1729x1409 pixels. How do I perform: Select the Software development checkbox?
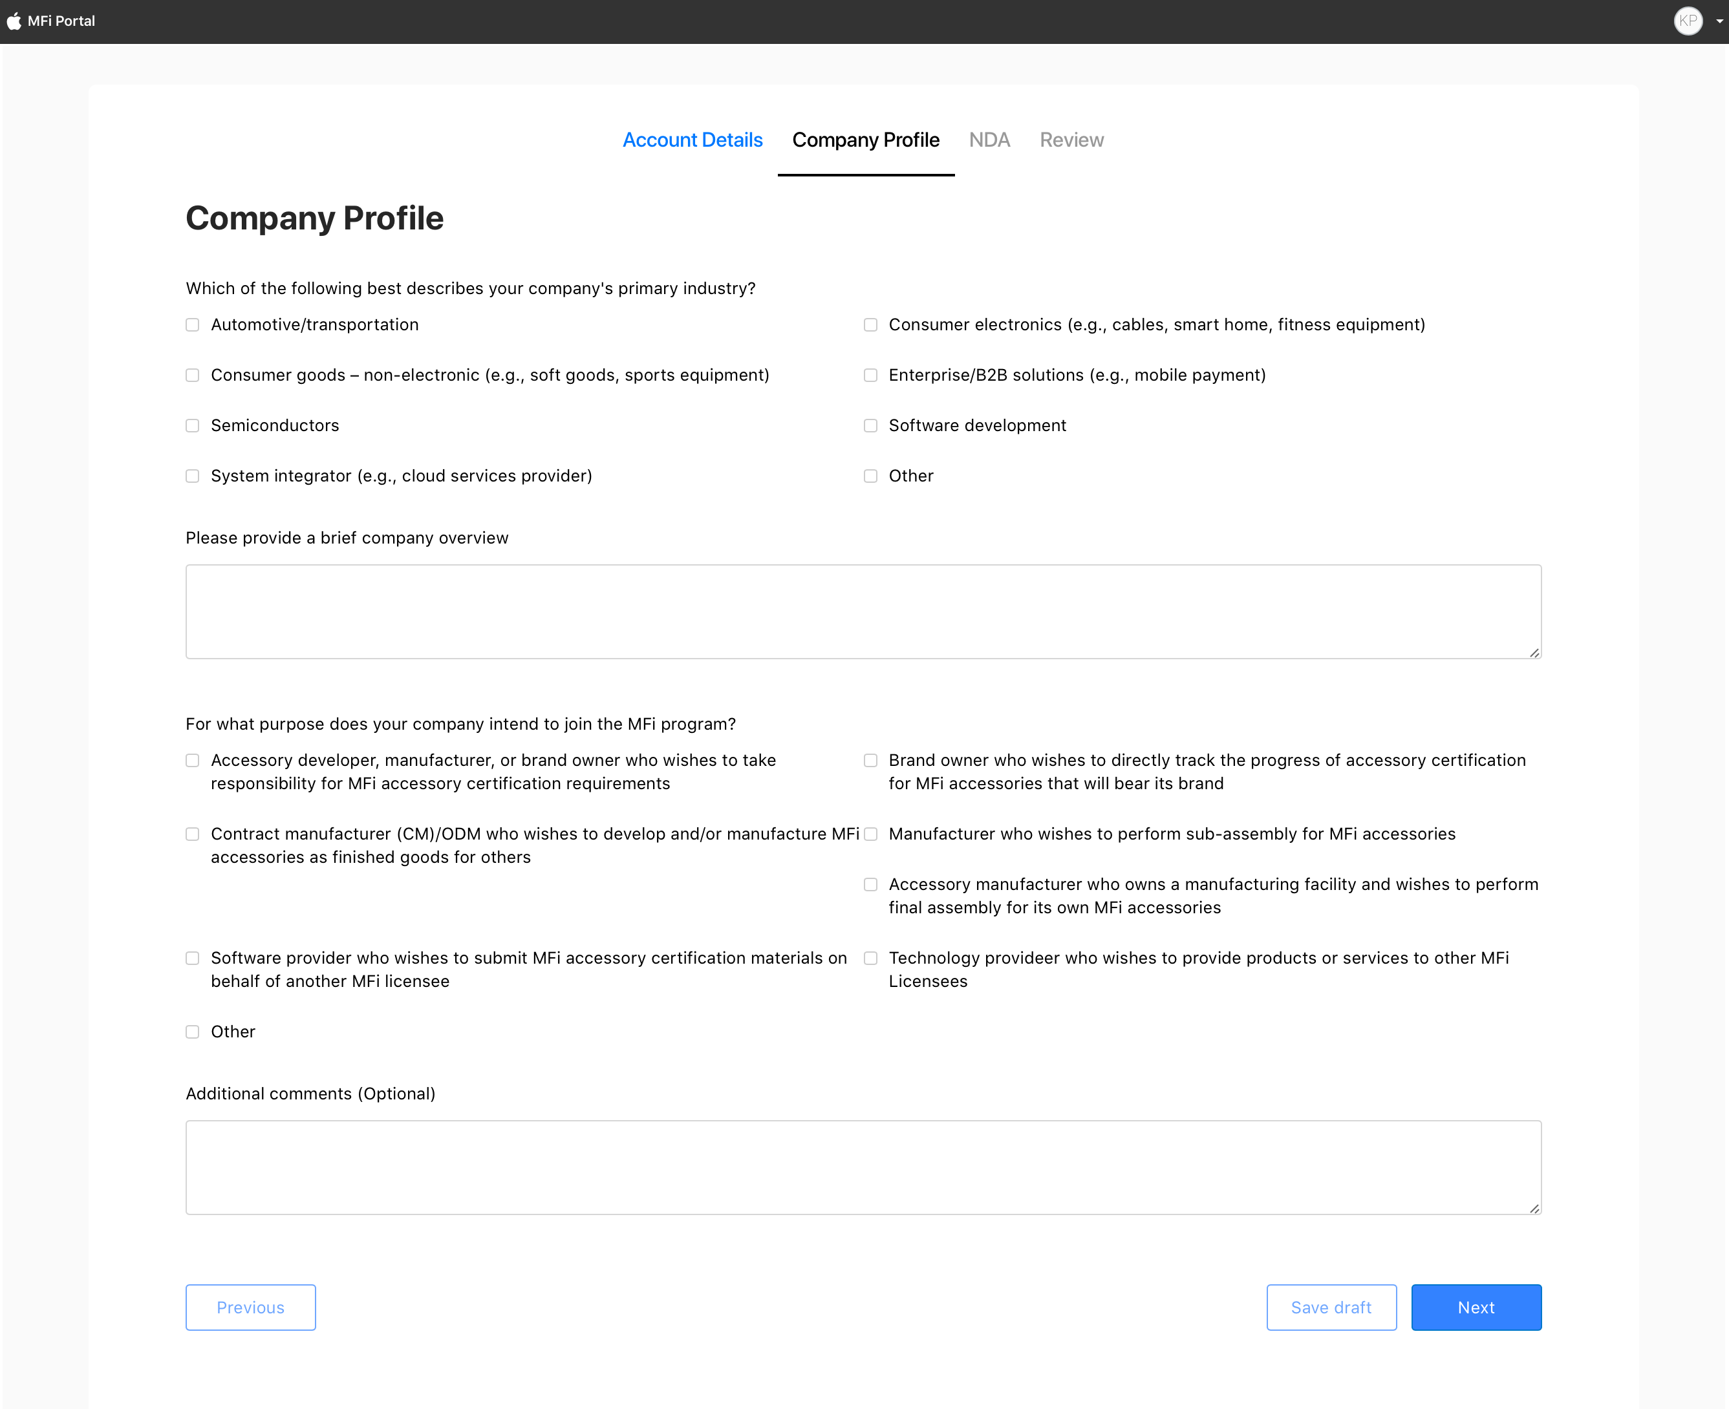pyautogui.click(x=870, y=425)
